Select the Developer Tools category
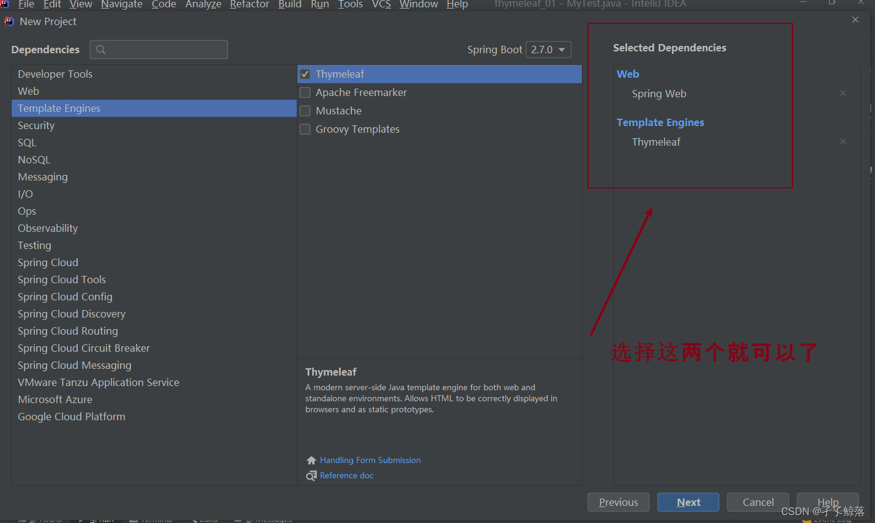The image size is (875, 523). point(154,74)
